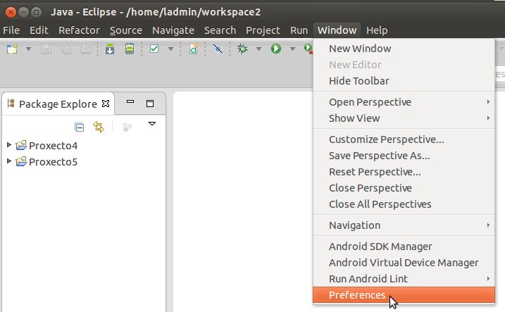Select the Package Explorer tab
Viewport: 505px width, 312px height.
[58, 104]
